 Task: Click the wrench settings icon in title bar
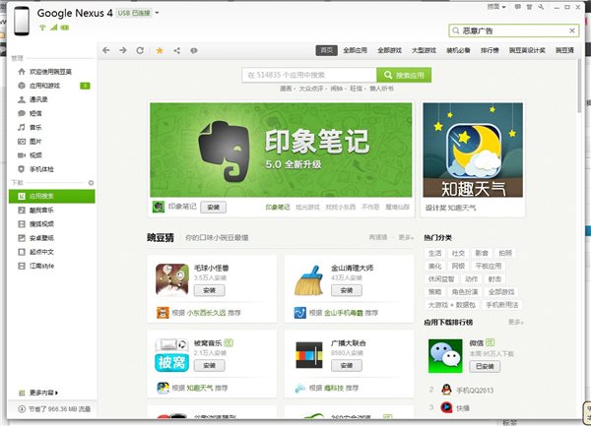[541, 7]
